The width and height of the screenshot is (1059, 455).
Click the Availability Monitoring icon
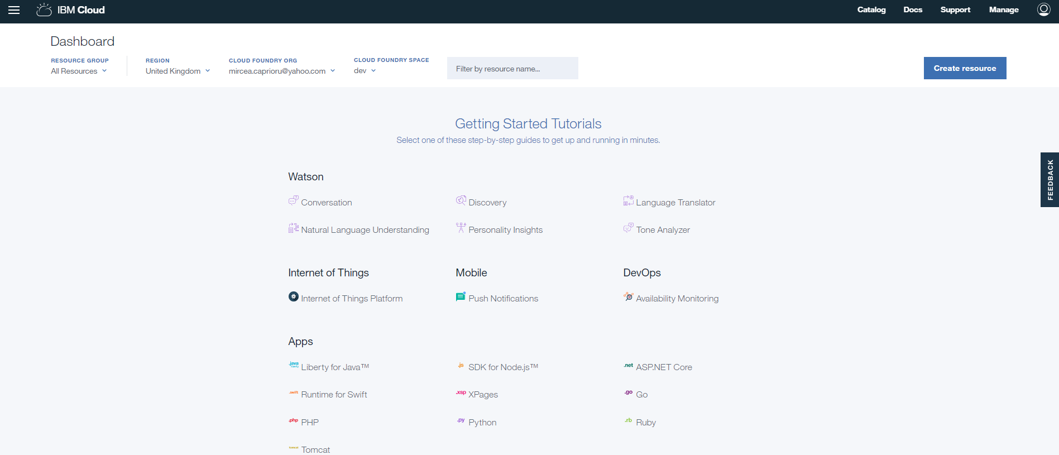coord(629,296)
